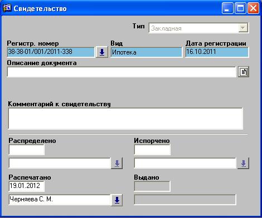Click the Свидетельство title text
This screenshot has height=218, width=262.
(x=40, y=9)
